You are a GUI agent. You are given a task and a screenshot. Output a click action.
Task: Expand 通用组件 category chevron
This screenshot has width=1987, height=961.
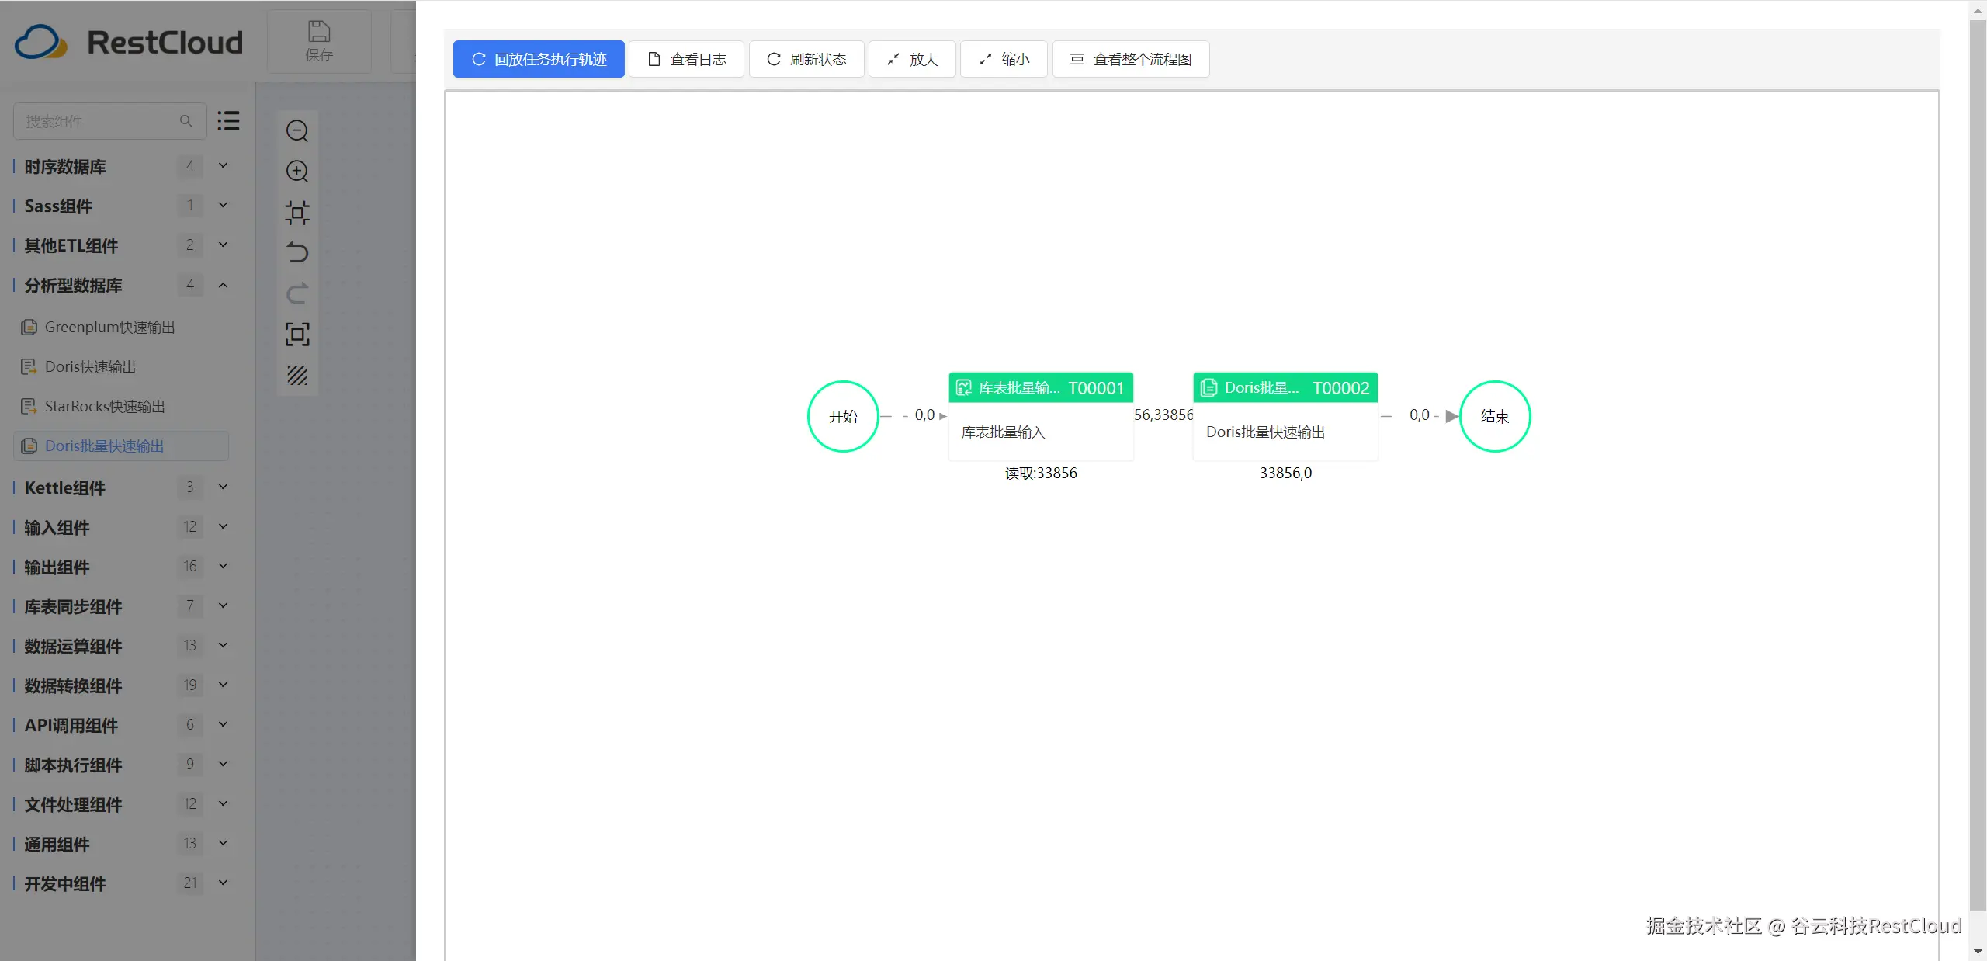[x=223, y=843]
